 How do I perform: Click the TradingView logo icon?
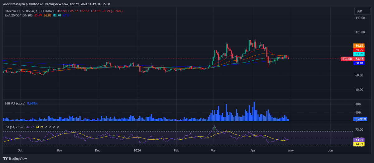click(x=6, y=158)
